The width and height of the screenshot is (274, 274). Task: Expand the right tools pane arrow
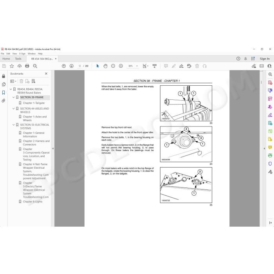coord(264,148)
